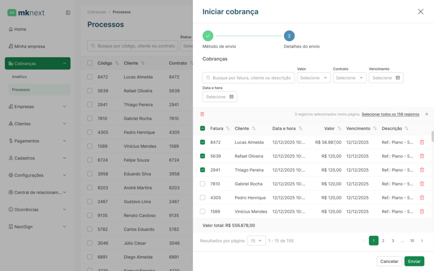434x271 pixels.
Task: Click the Enviar button
Action: [x=414, y=261]
